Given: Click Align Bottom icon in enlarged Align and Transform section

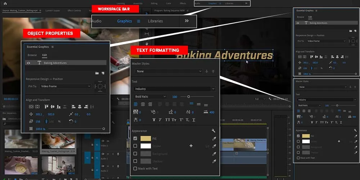Looking at the screenshot, I should click(x=59, y=107).
